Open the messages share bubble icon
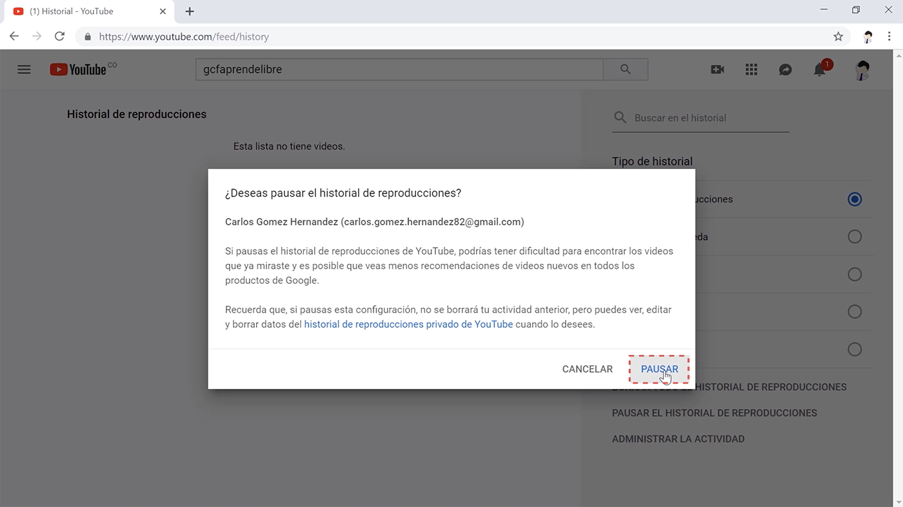 (785, 70)
